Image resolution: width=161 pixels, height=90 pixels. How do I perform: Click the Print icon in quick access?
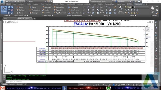15,1
